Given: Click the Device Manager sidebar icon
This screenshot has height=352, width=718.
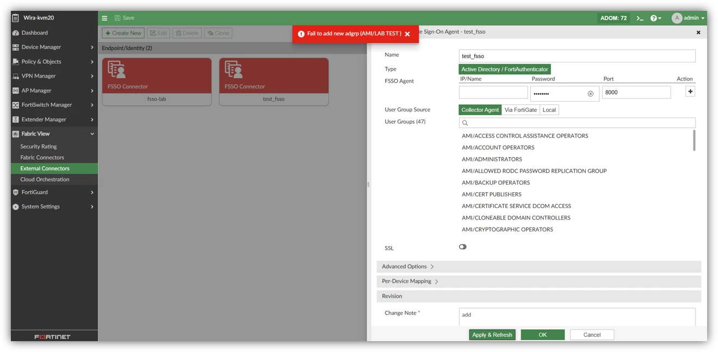Looking at the screenshot, I should 16,47.
